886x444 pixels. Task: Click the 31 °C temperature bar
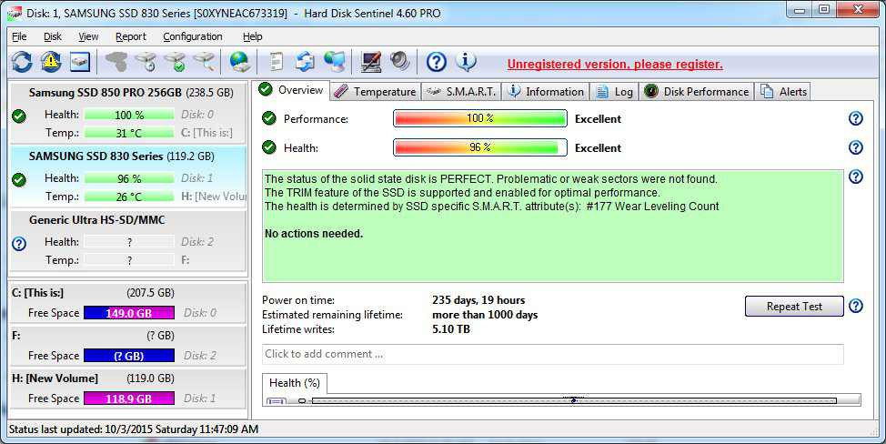click(129, 133)
